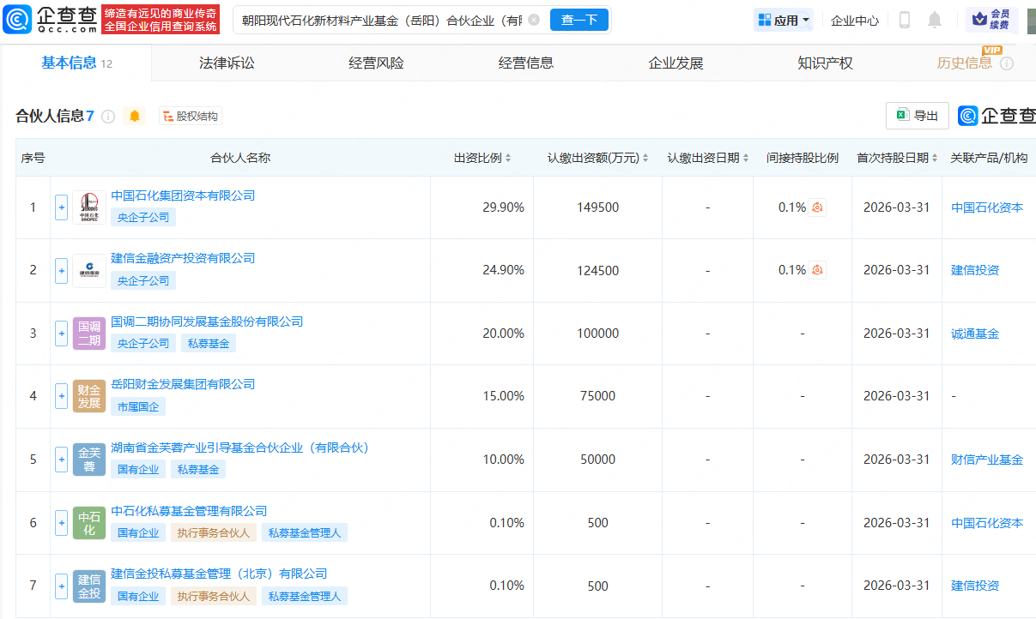Open indirect shareholding chart for 建信金融资产投资
Image resolution: width=1036 pixels, height=619 pixels.
pos(817,270)
